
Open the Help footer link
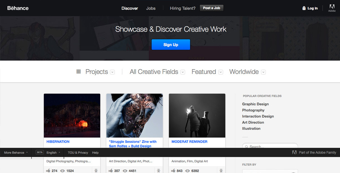pos(95,152)
